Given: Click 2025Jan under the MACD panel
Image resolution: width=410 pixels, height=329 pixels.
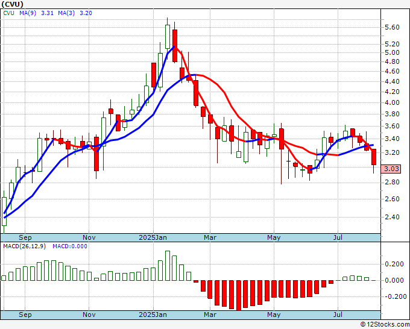Looking at the screenshot, I should tap(153, 315).
